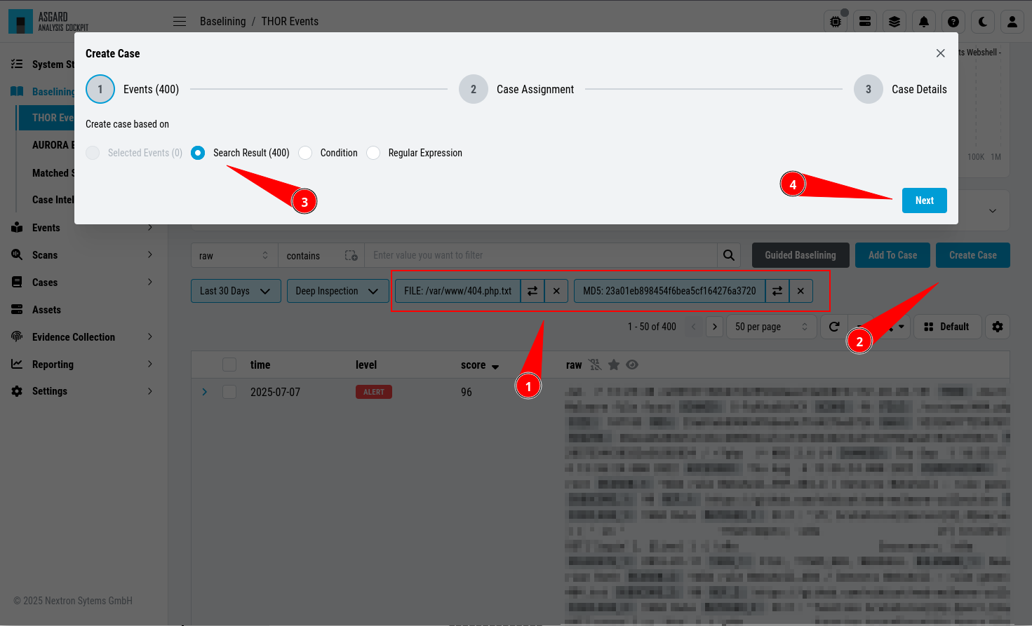Click Baselining breadcrumb link
The height and width of the screenshot is (626, 1032).
[x=222, y=21]
